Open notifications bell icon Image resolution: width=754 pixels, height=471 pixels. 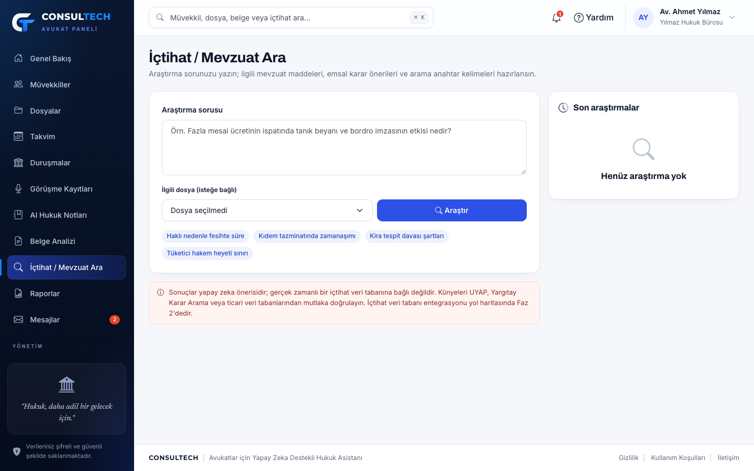pyautogui.click(x=556, y=18)
